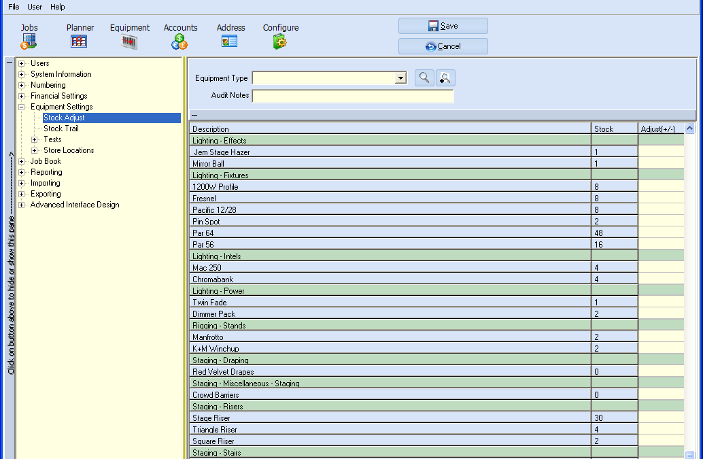This screenshot has height=459, width=703.
Task: Click the Audit Notes input field
Action: pos(352,96)
